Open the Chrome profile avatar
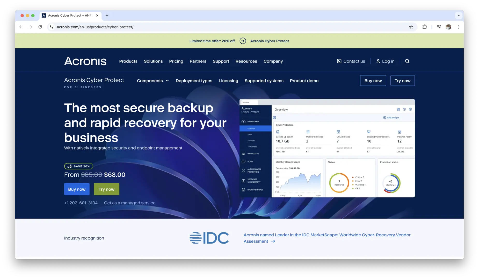Screen dimensions: 479x279 pos(448,27)
